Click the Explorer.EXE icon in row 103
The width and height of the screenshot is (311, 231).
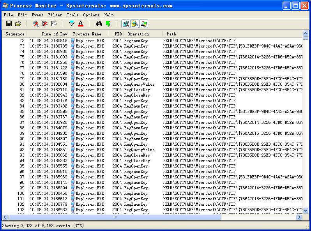pos(72,210)
